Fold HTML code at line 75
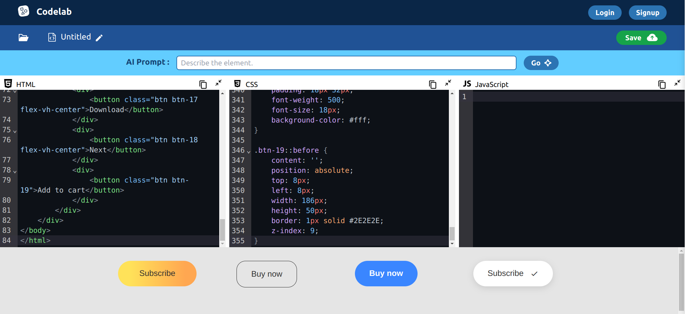Viewport: 685px width, 314px height. [x=15, y=131]
